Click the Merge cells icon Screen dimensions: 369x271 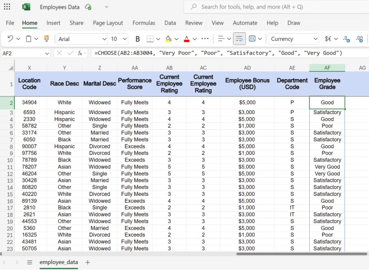pos(252,38)
